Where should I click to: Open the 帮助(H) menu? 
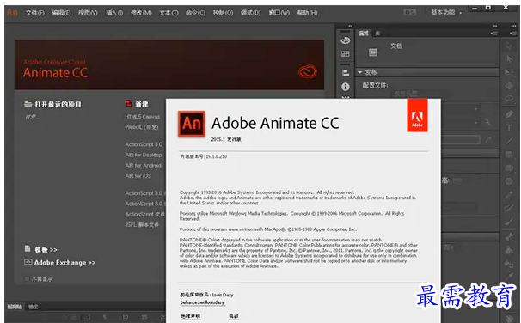pyautogui.click(x=307, y=13)
